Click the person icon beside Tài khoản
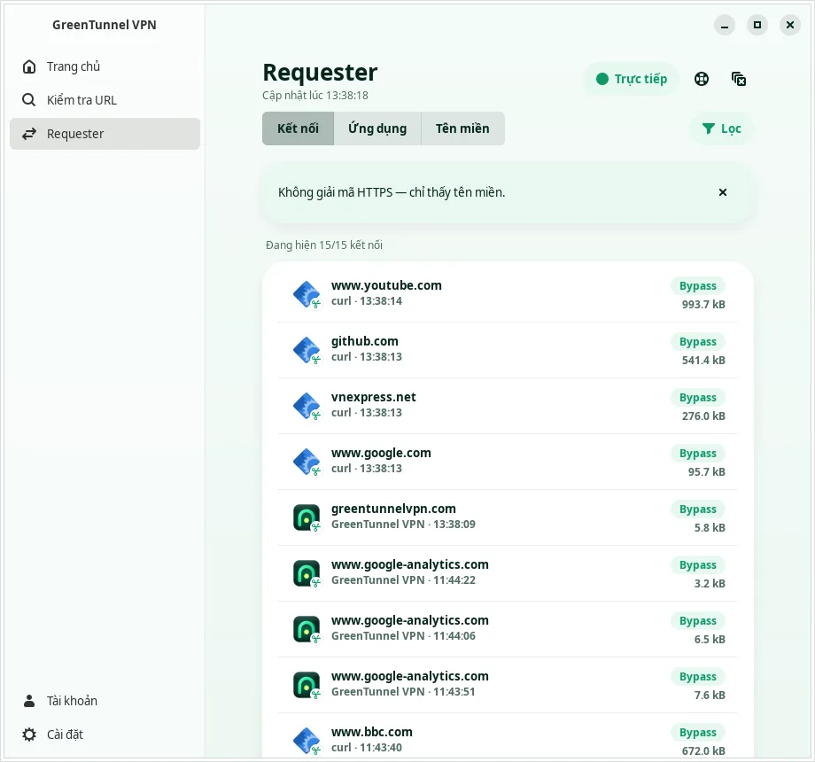 coord(29,701)
